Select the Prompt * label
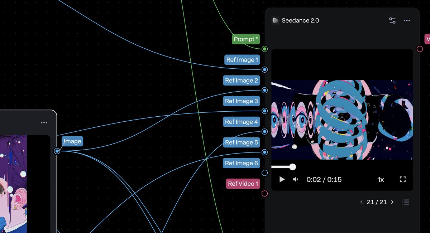The height and width of the screenshot is (233, 430). pos(246,39)
